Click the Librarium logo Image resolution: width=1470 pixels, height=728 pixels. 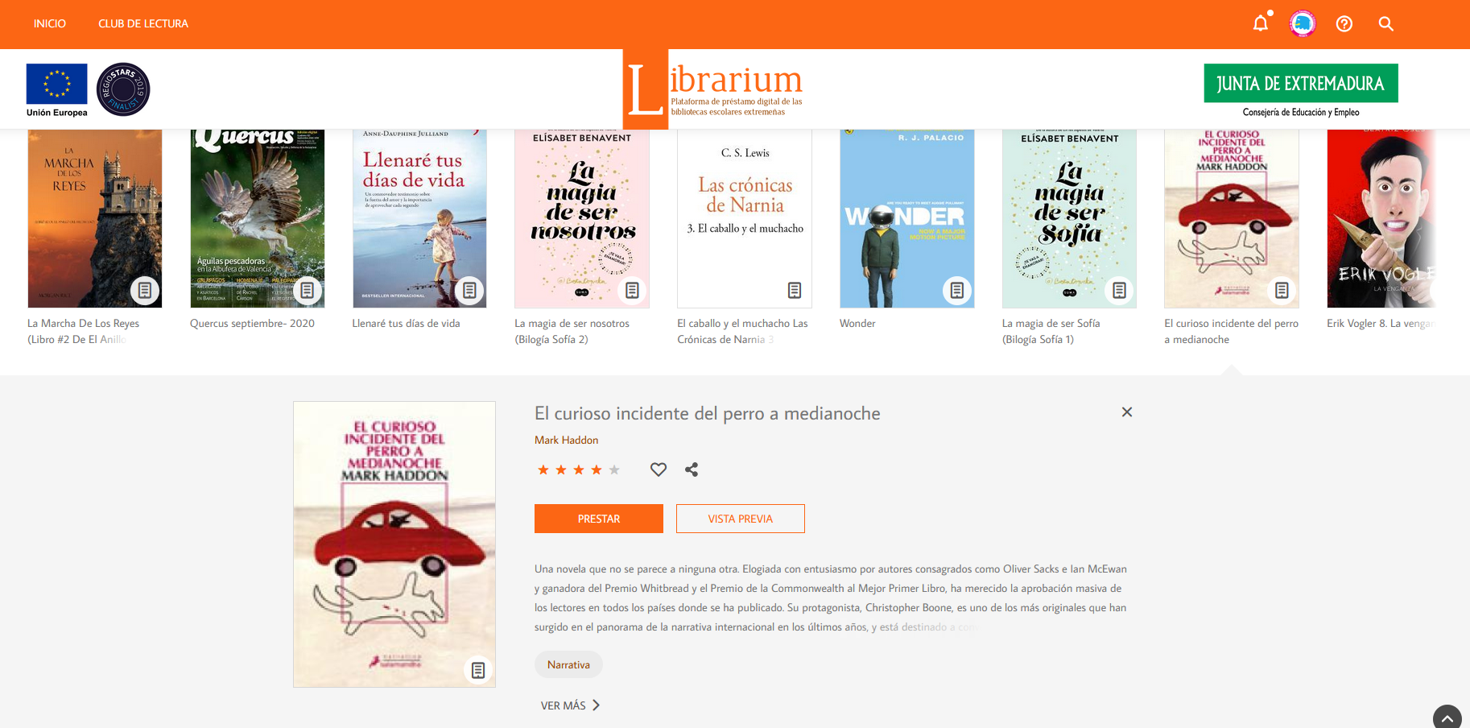[x=713, y=89]
